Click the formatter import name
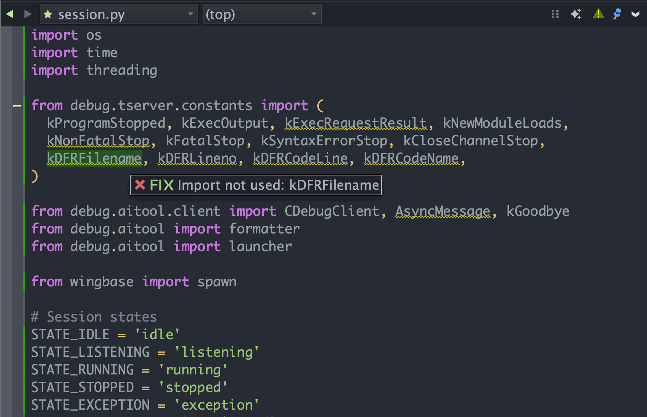This screenshot has height=417, width=647. click(264, 229)
